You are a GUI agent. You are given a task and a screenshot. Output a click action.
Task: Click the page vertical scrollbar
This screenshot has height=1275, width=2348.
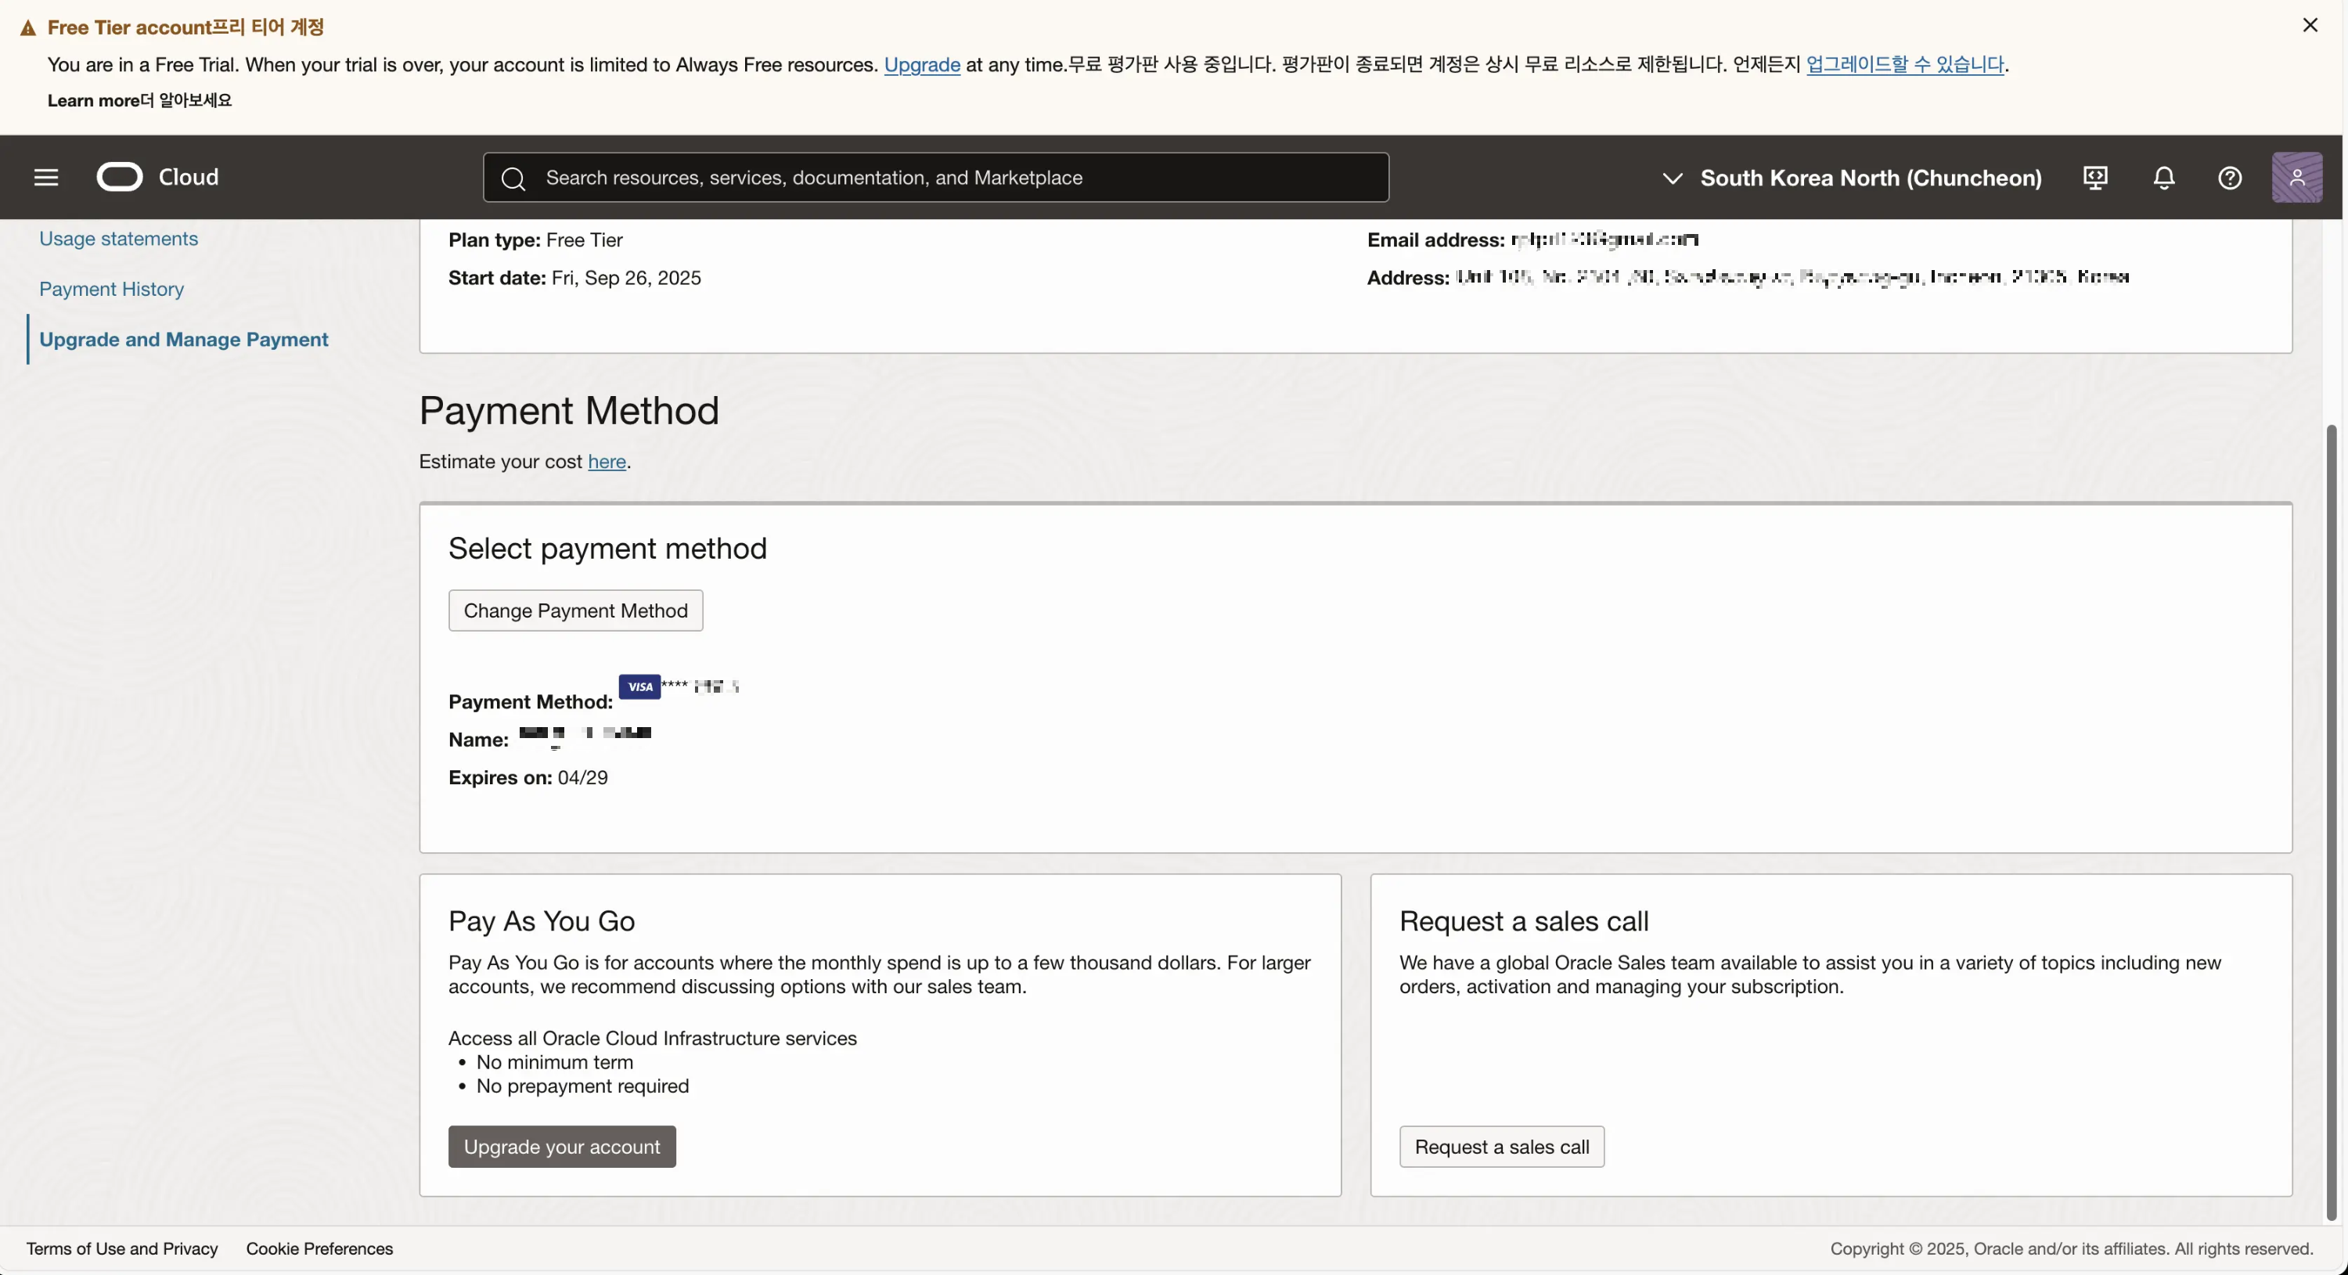[2331, 820]
